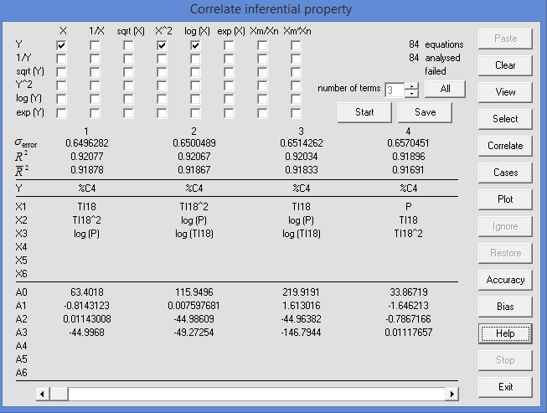Viewport: 547px width, 413px height.
Task: Click the All button
Action: pyautogui.click(x=445, y=89)
